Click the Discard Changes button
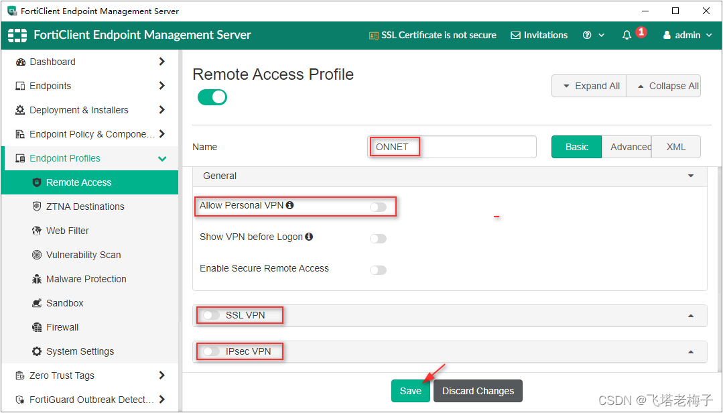The height and width of the screenshot is (413, 723). (478, 391)
